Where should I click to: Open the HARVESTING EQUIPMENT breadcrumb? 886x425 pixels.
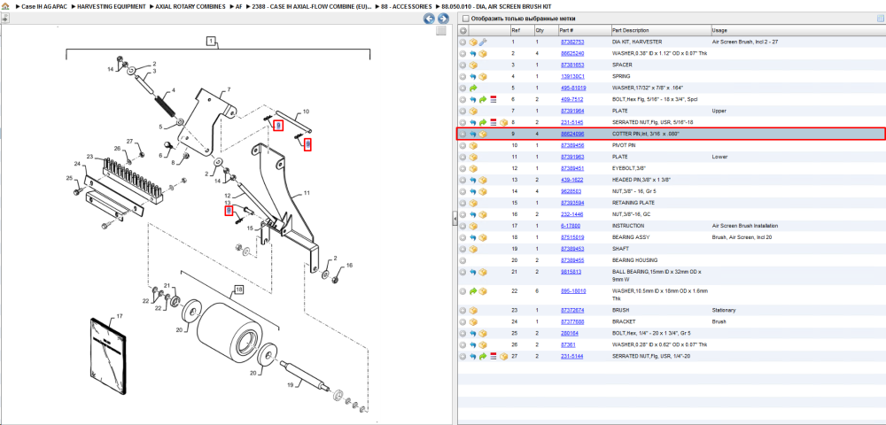point(112,6)
